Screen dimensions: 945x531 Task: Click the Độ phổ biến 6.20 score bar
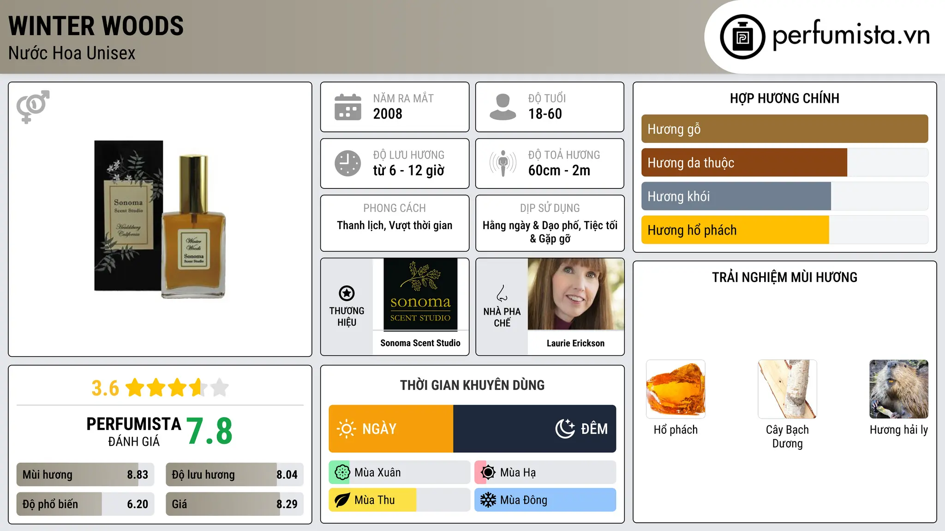point(85,504)
